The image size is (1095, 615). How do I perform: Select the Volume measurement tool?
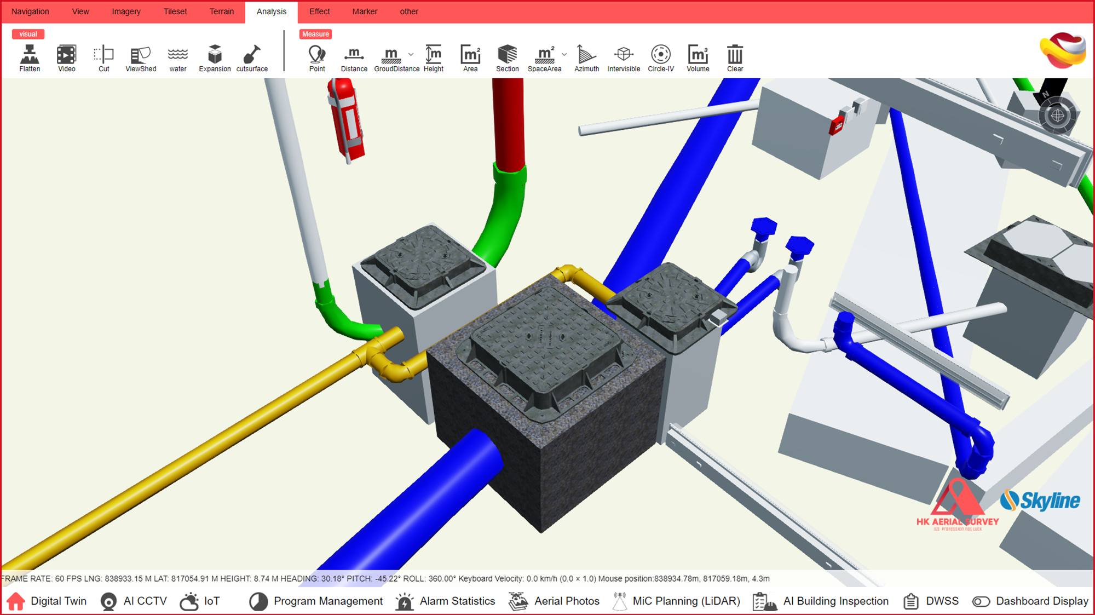[698, 58]
